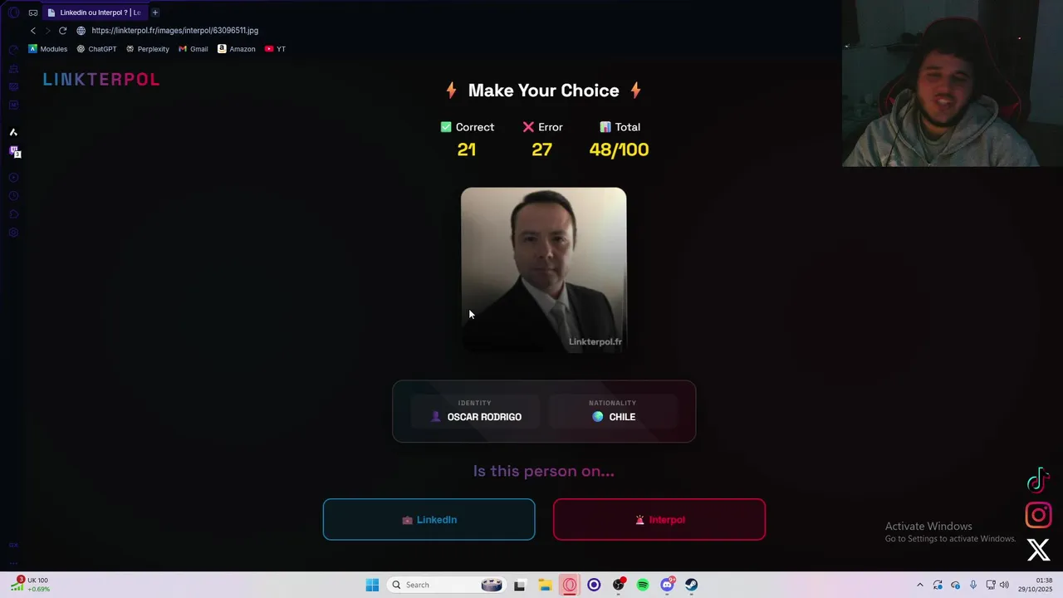The image size is (1063, 598).
Task: Open the Discord taskbar icon
Action: [668, 585]
